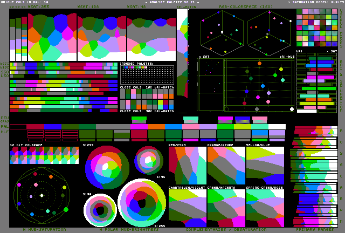
Task: Click the crimson swatch in the PAL row
Action: (36, 127)
